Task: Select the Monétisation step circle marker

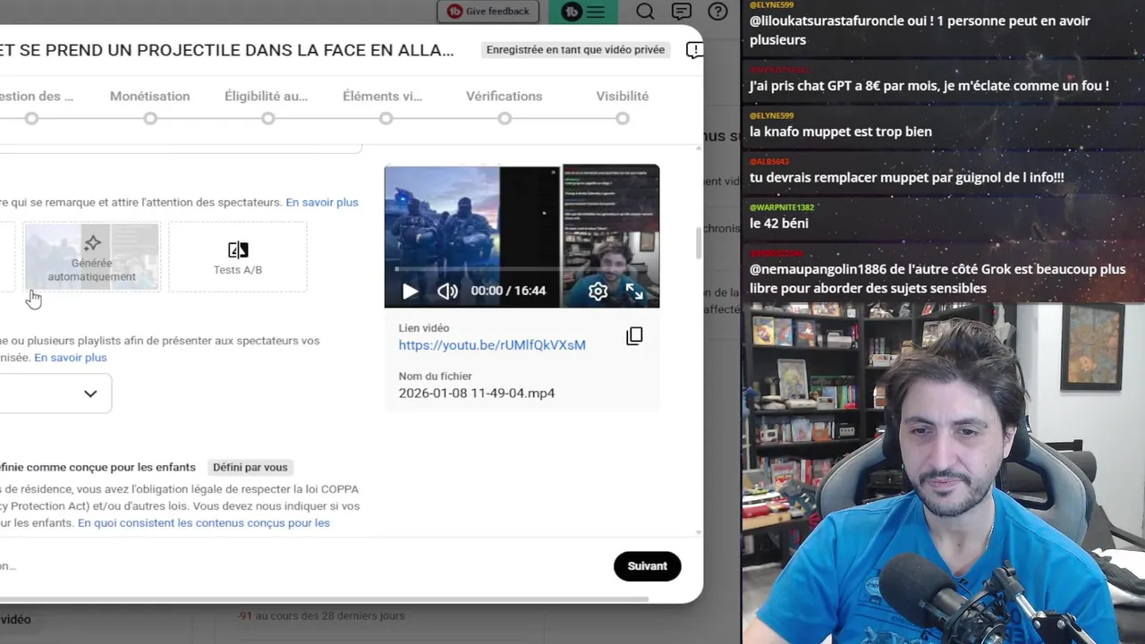Action: click(x=150, y=118)
